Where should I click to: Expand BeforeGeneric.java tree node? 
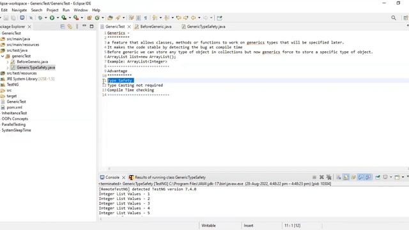[x=8, y=62]
